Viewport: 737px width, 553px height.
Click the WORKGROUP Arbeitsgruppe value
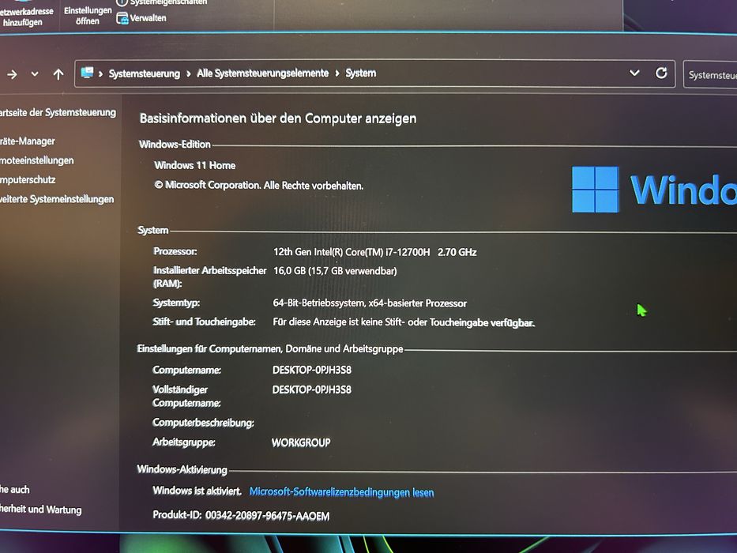pos(301,442)
